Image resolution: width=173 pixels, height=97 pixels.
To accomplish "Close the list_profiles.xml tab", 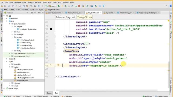I will click(101, 13).
